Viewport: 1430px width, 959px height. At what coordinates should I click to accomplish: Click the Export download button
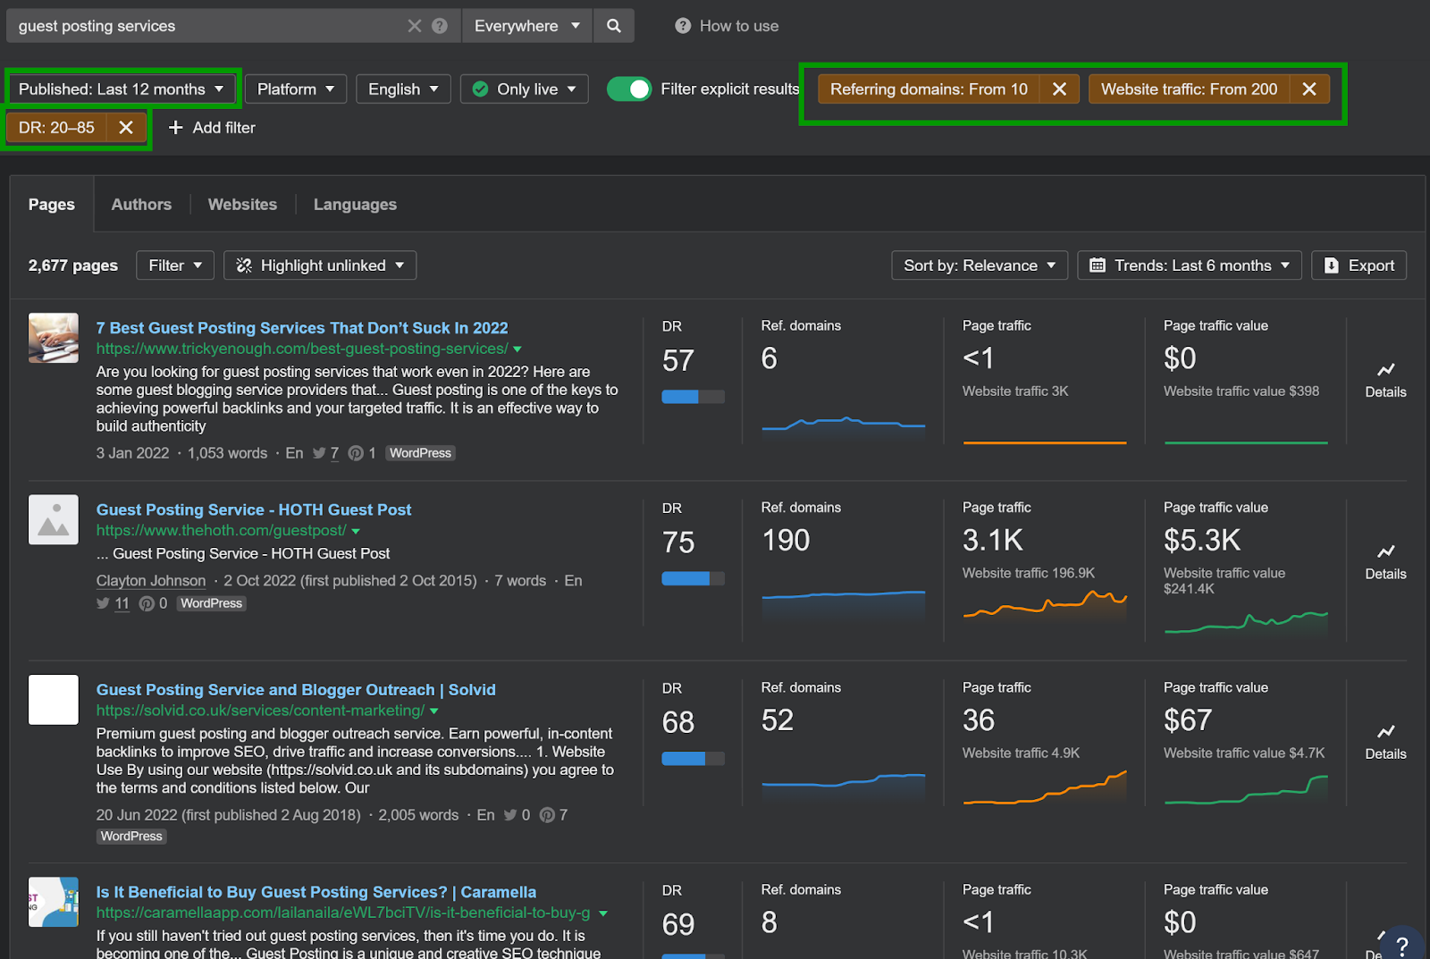click(1358, 265)
